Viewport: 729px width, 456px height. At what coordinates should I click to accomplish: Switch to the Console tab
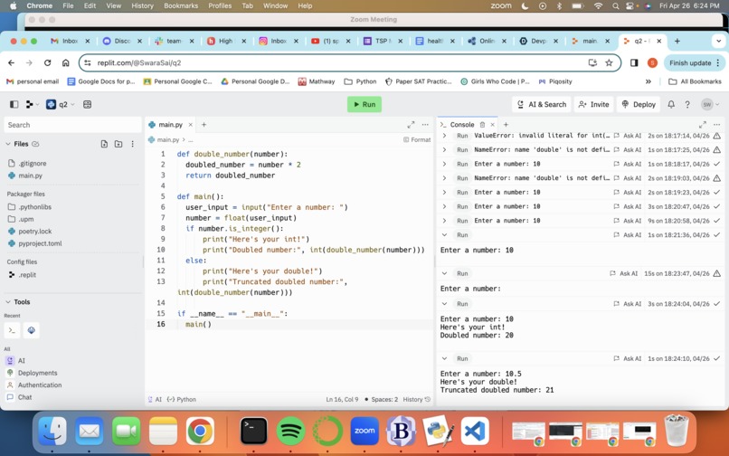462,125
